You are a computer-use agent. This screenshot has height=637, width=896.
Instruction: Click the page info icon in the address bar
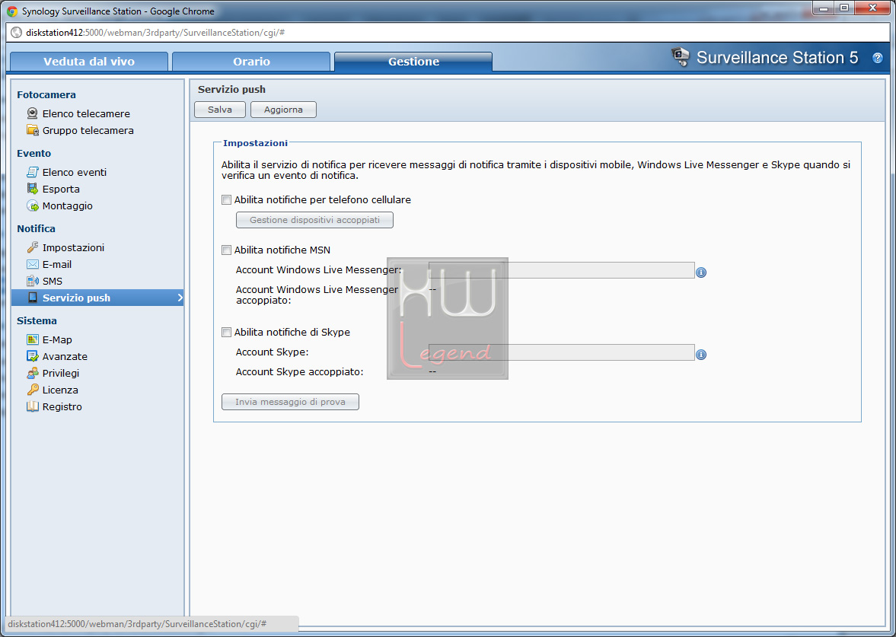click(x=17, y=33)
